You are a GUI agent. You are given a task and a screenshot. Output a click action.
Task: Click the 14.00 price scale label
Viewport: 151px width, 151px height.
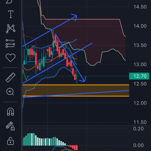[140, 26]
